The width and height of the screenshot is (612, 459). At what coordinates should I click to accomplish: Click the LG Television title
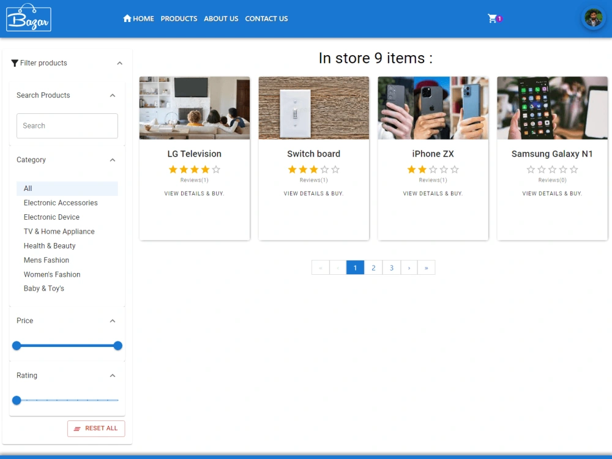[195, 154]
